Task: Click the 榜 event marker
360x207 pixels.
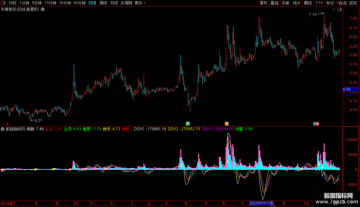Action: (x=227, y=124)
